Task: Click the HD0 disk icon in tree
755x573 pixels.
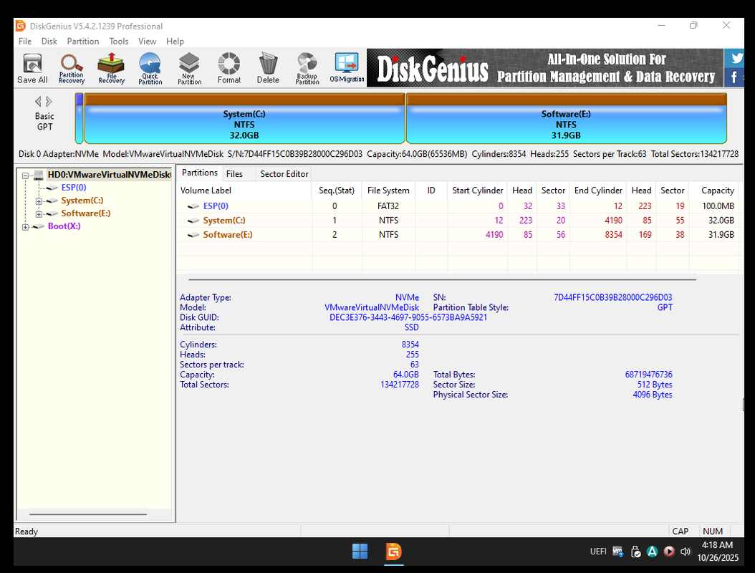Action: click(39, 175)
